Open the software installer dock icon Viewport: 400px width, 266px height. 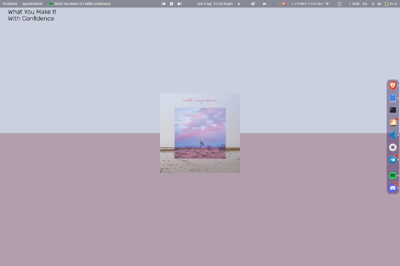click(x=393, y=123)
